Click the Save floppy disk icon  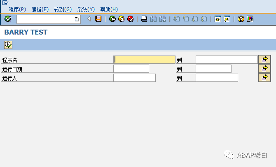coord(98,19)
